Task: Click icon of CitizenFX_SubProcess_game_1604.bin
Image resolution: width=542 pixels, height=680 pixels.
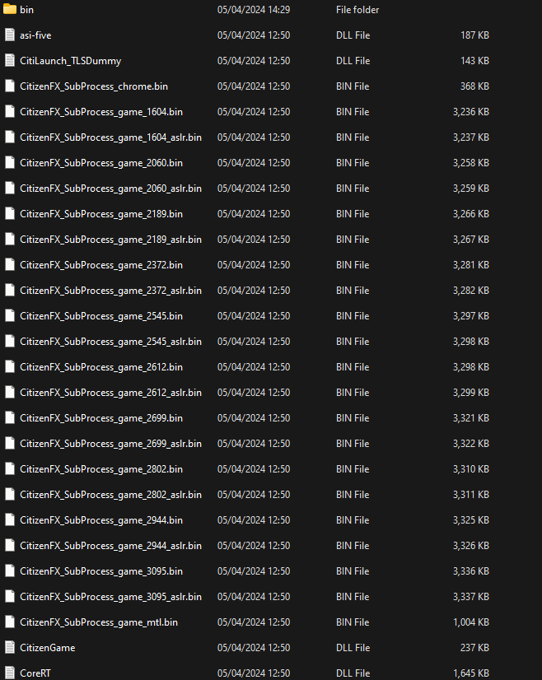Action: [x=10, y=112]
